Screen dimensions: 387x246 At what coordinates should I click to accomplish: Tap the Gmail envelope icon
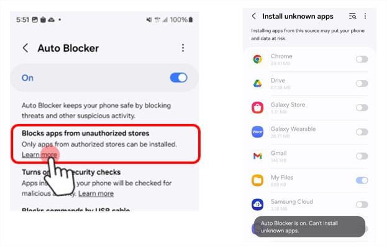pos(257,156)
